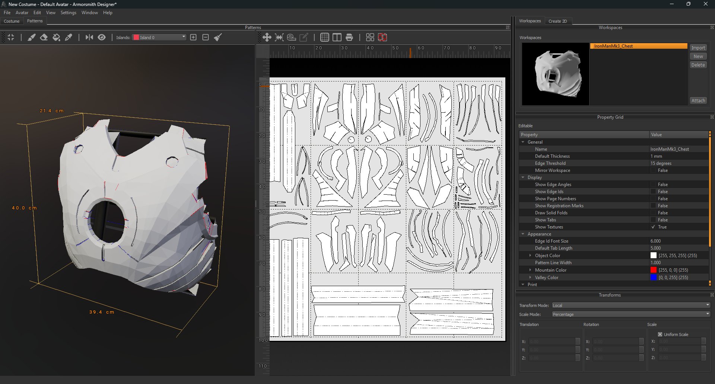
Task: Click the cleaning brush icon after island buttons
Action: 218,37
